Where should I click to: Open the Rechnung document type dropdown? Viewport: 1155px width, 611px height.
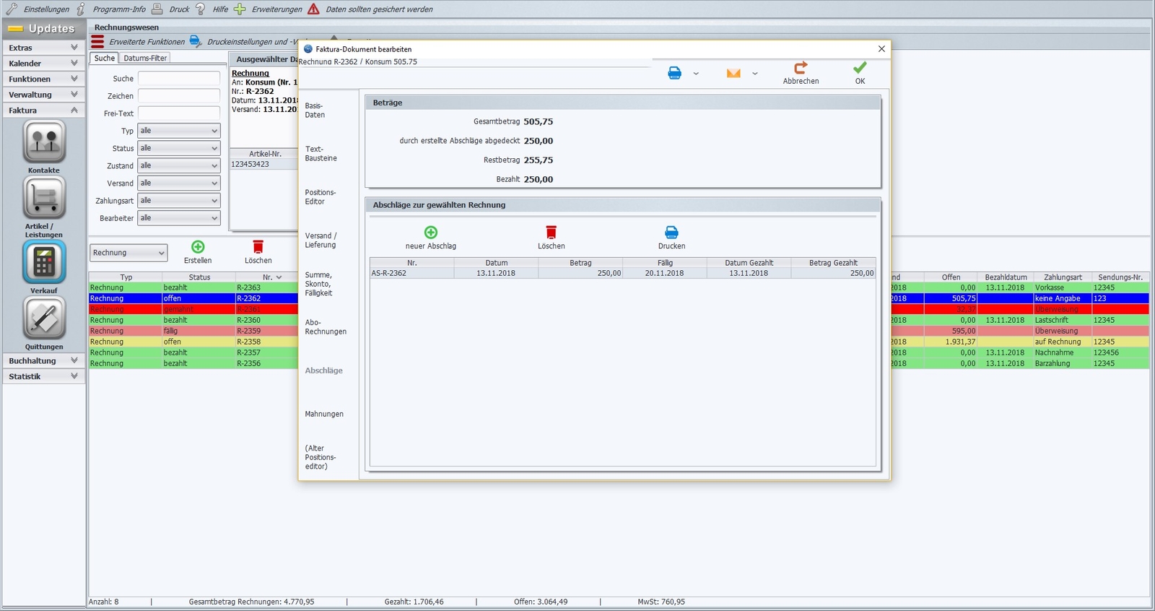click(128, 253)
